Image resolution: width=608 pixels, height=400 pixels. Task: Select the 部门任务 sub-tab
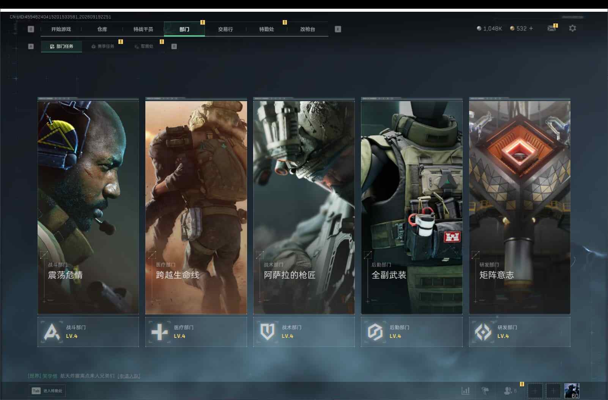tap(61, 47)
